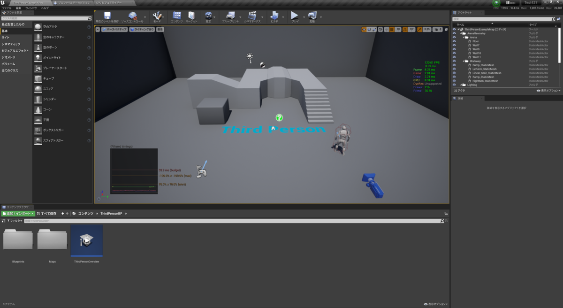Click the Show (表示) viewport button
The image size is (563, 308).
click(x=160, y=29)
